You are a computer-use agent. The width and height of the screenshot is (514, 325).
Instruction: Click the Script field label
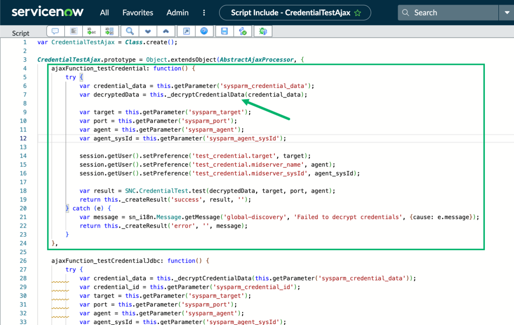[x=21, y=33]
